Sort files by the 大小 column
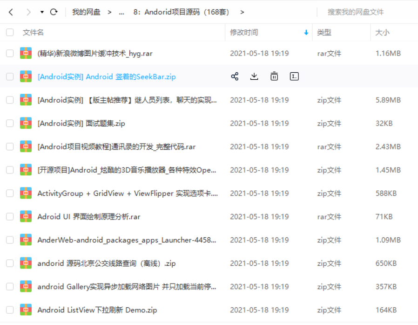The width and height of the screenshot is (418, 325). (x=382, y=32)
